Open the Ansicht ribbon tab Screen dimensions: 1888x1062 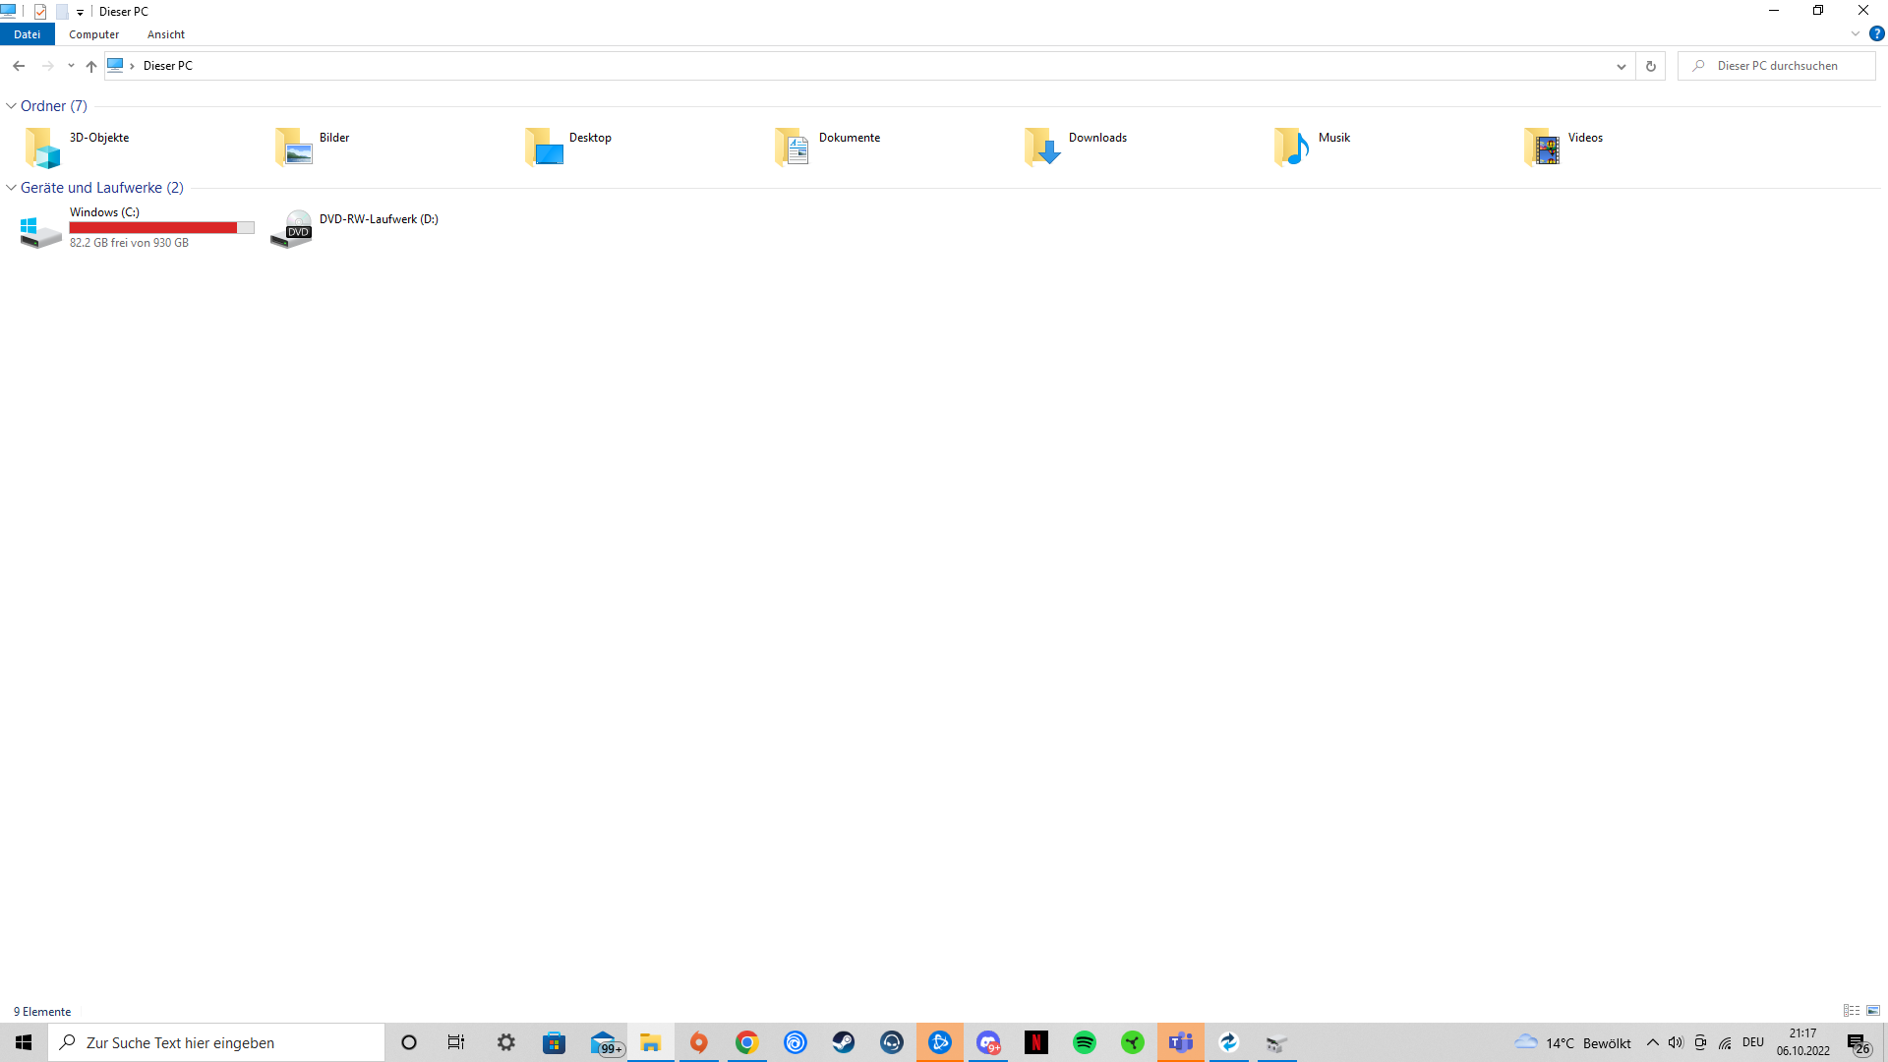click(166, 34)
